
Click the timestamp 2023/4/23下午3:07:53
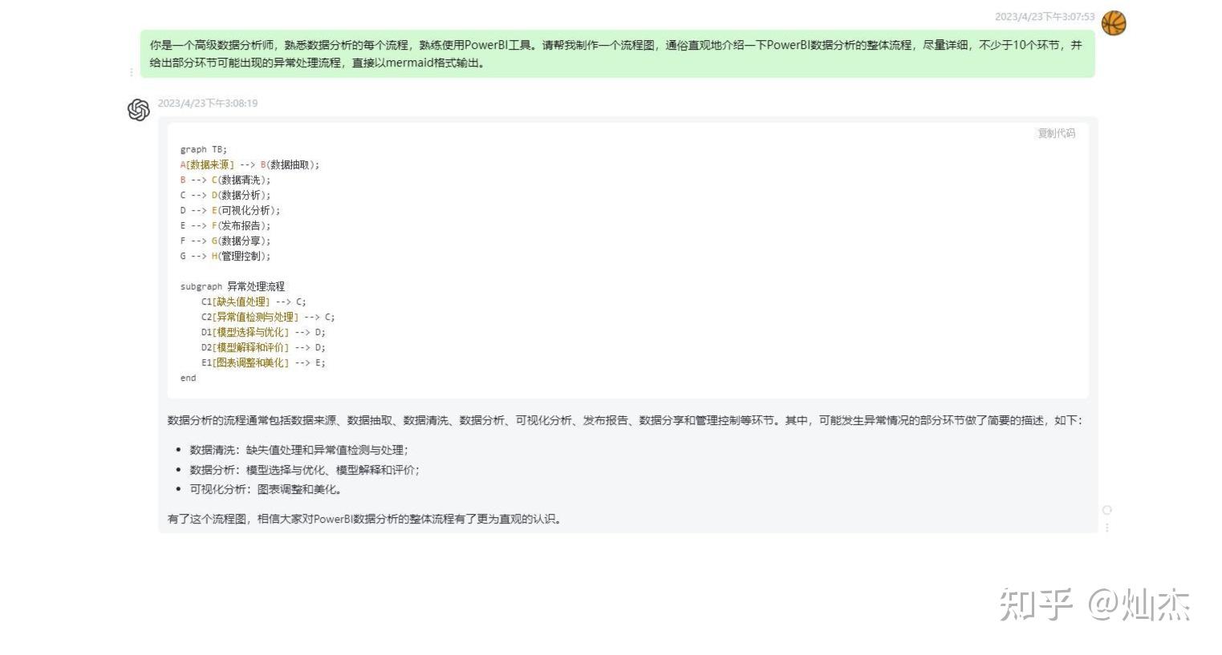(x=1045, y=17)
